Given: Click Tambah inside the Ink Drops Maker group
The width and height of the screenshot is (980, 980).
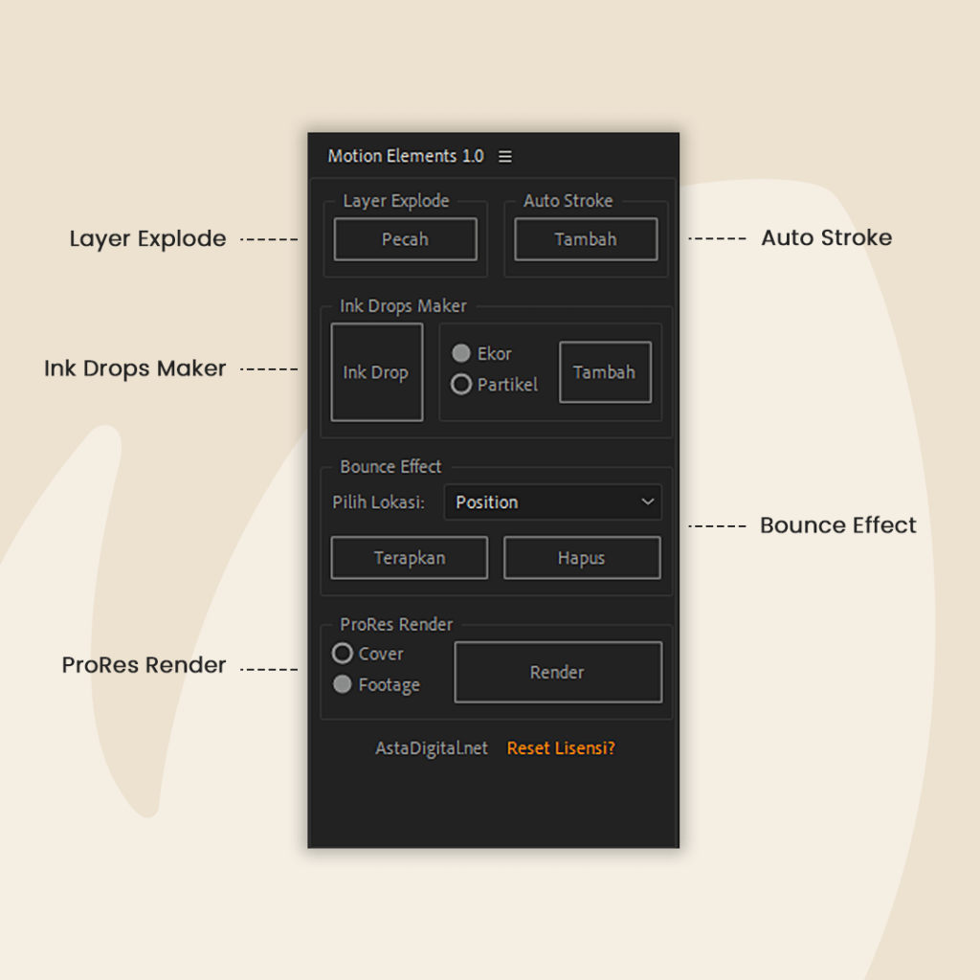Looking at the screenshot, I should click(605, 372).
